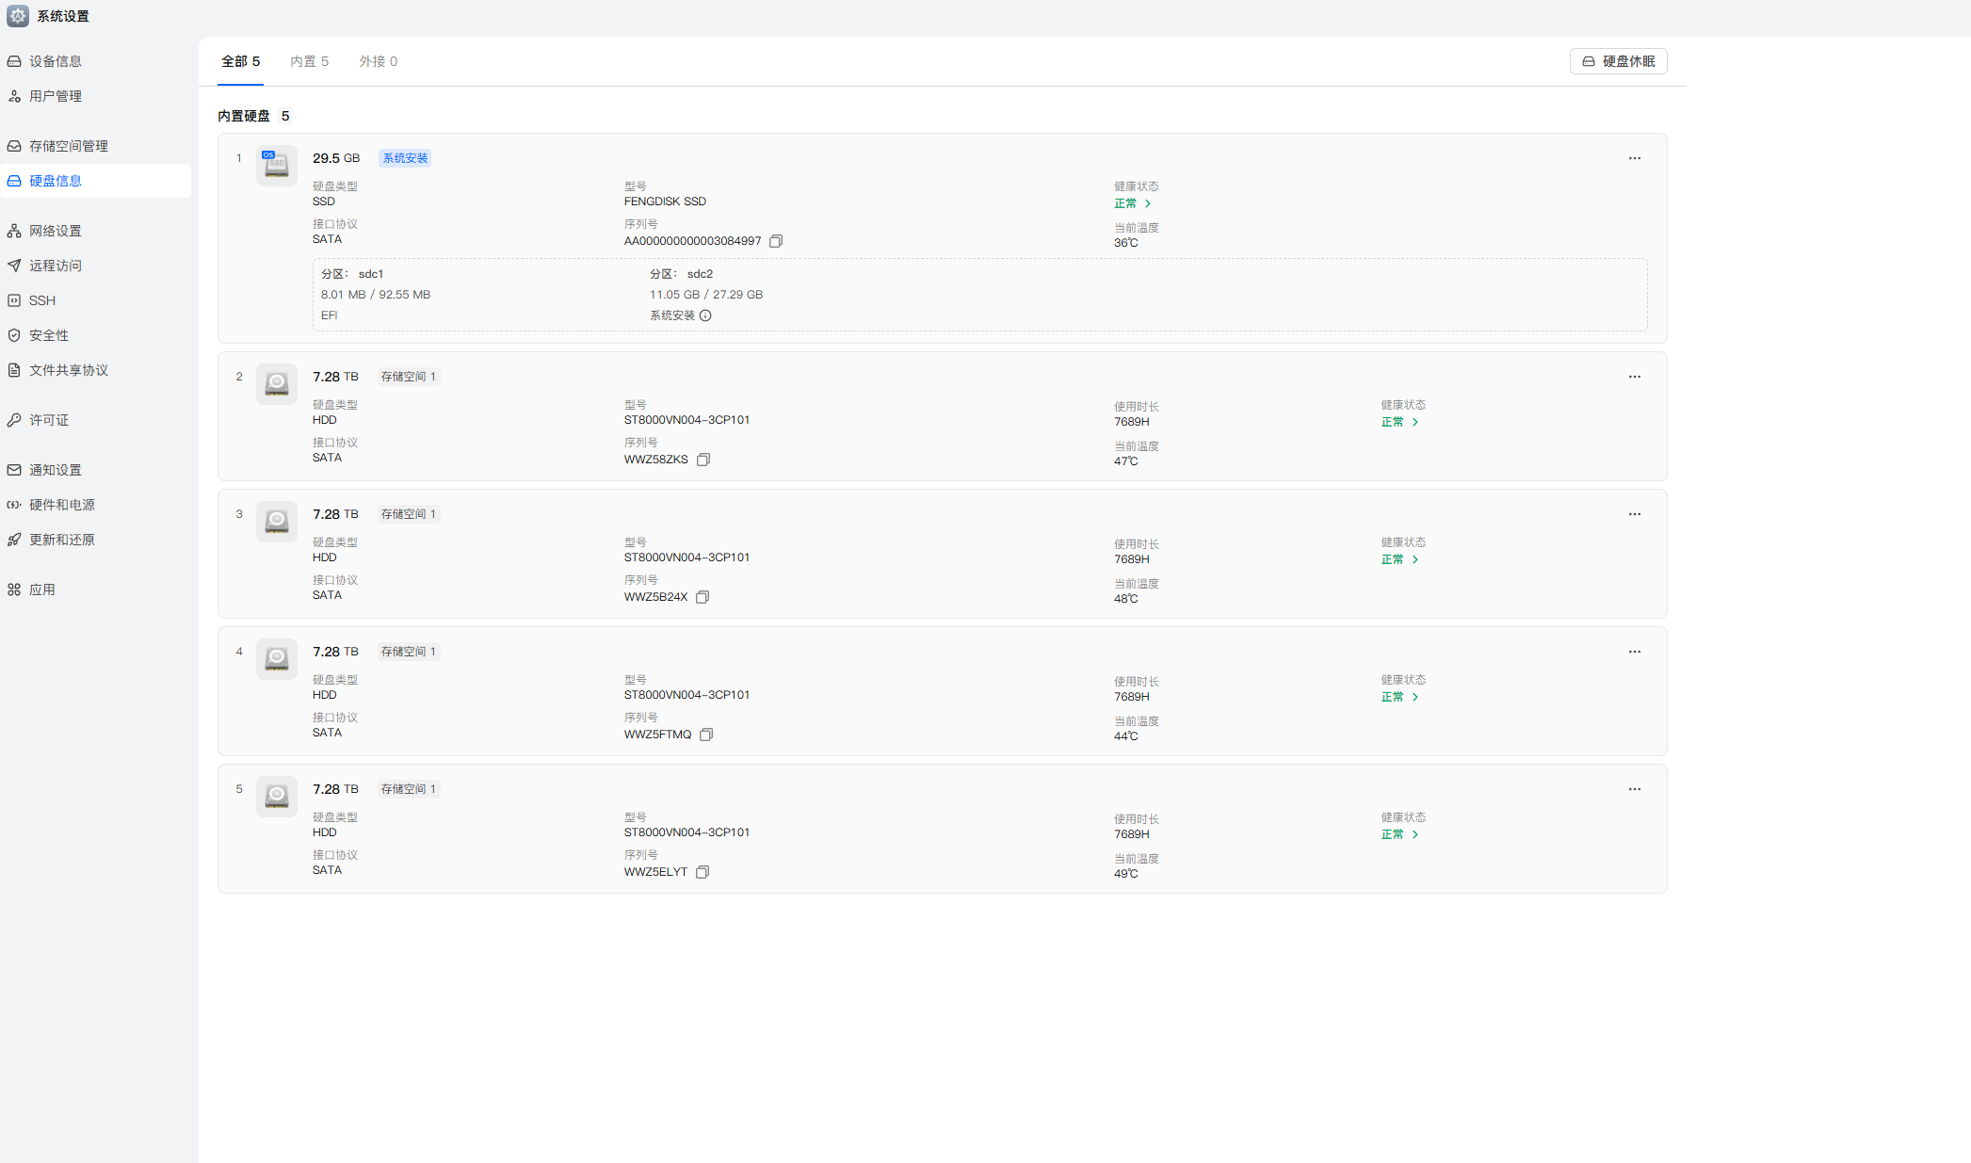
Task: Copy serial number WWZ58ZKS
Action: [703, 460]
